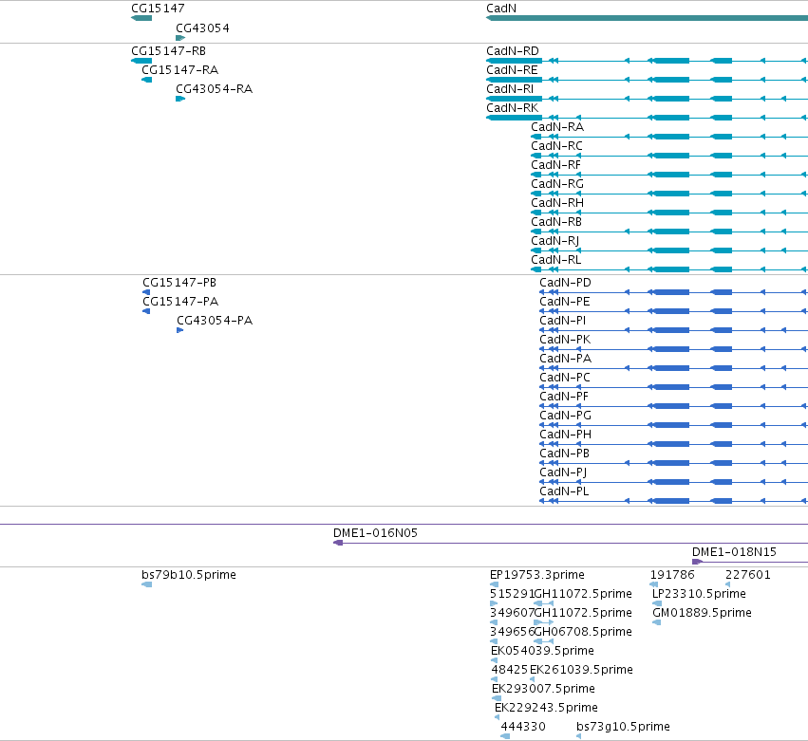Choose the CadN-PK protein label
808x741 pixels.
click(565, 340)
